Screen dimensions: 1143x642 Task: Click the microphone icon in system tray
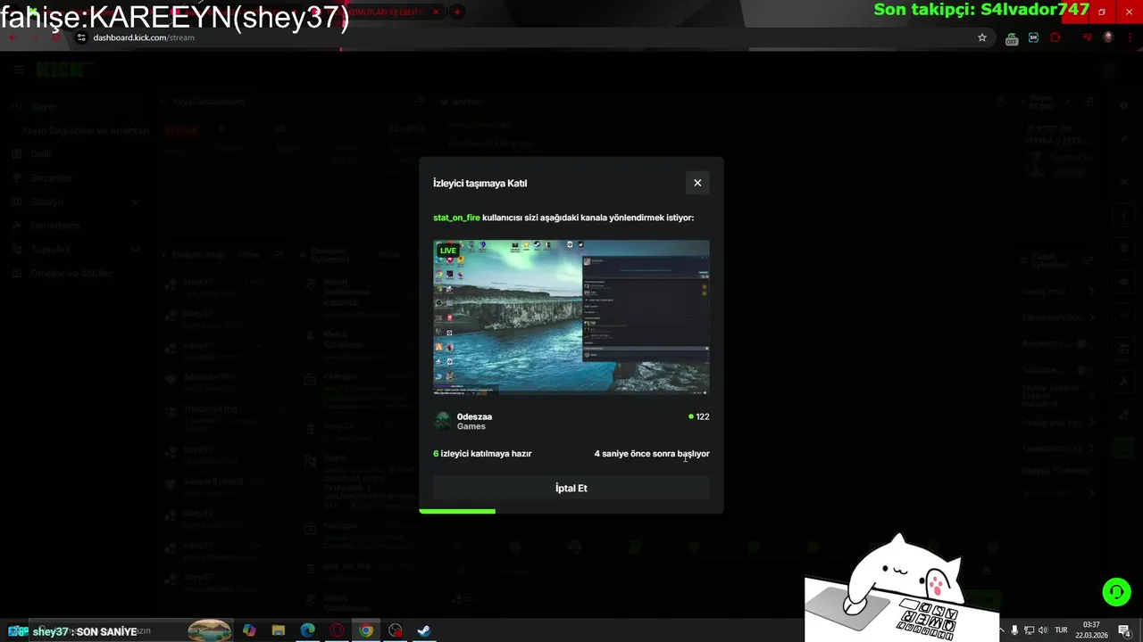(x=1014, y=630)
